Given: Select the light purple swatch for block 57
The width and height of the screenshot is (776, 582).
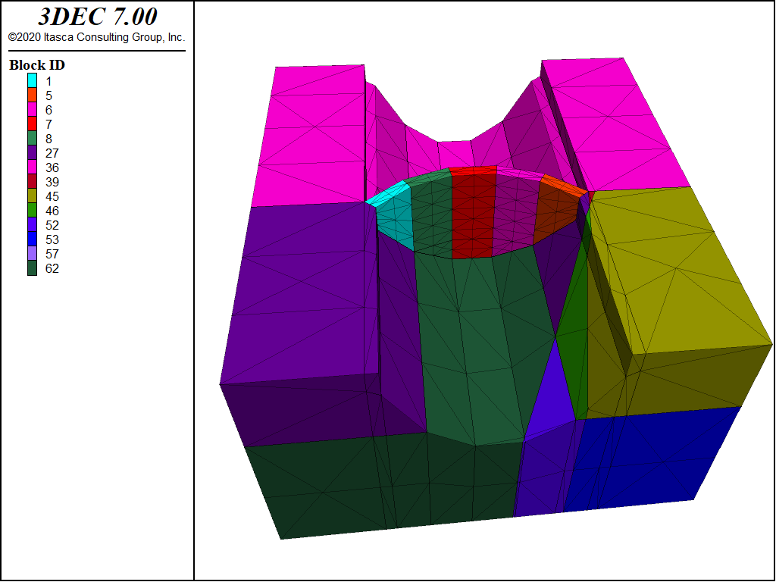Looking at the screenshot, I should click(32, 253).
